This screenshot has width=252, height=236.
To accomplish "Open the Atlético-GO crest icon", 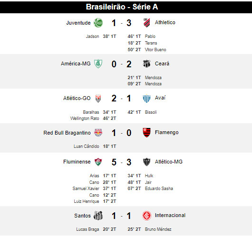I will pyautogui.click(x=98, y=98).
